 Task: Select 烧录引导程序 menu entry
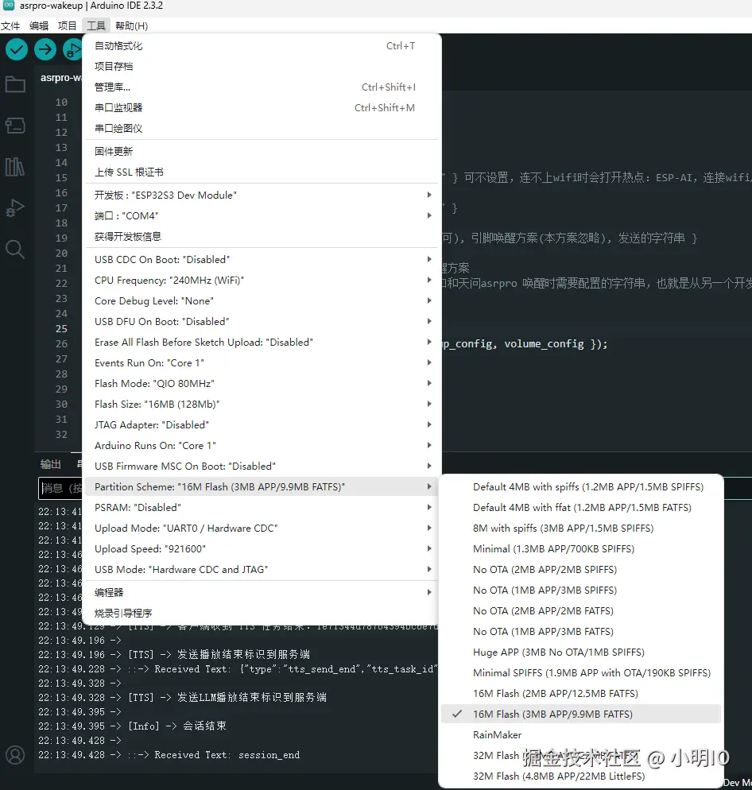[x=262, y=613]
